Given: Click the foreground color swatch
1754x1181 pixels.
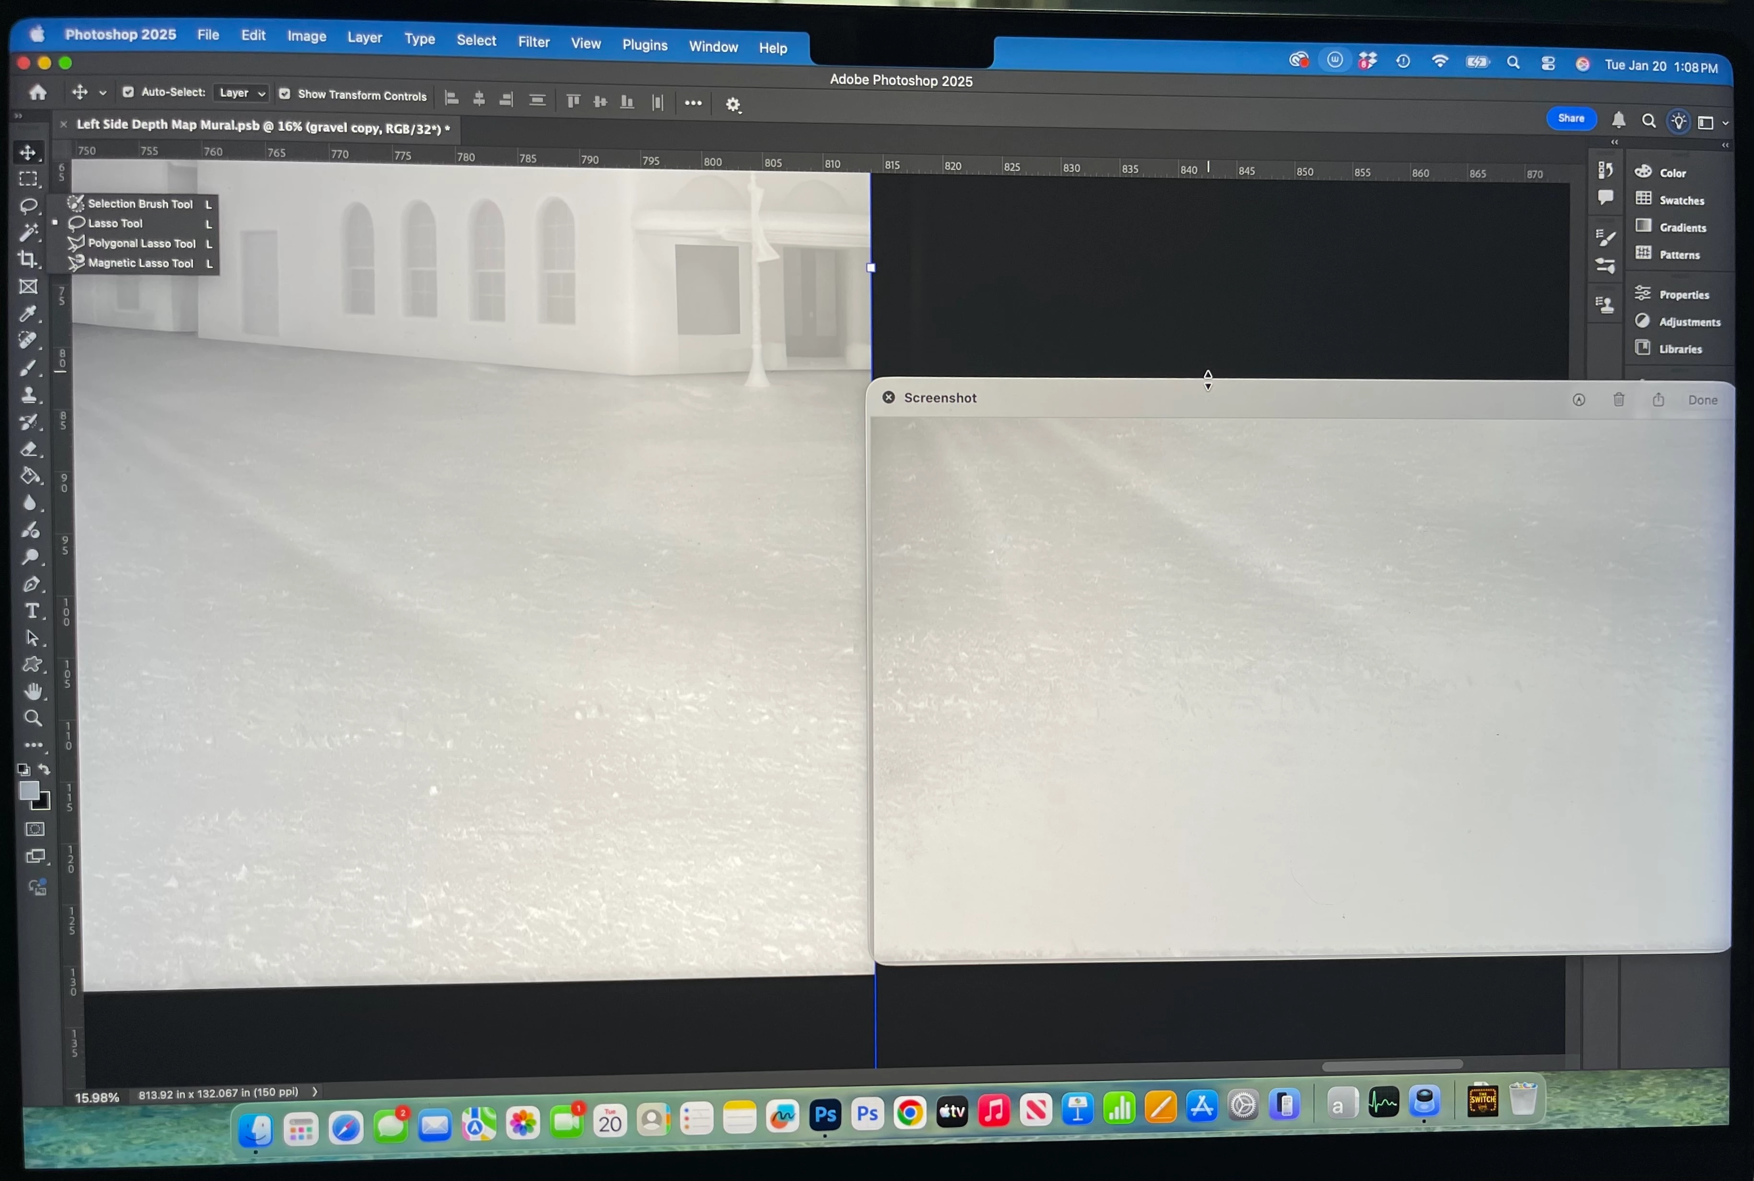Looking at the screenshot, I should click(29, 790).
